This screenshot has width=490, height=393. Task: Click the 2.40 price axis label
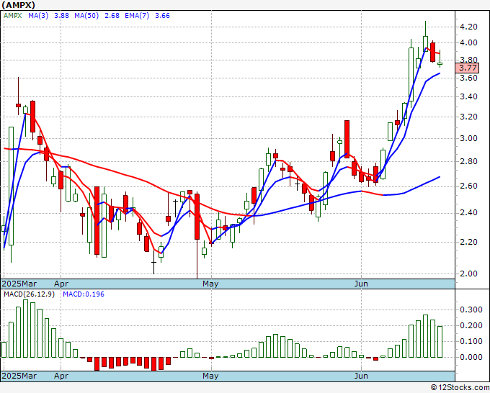(x=468, y=213)
